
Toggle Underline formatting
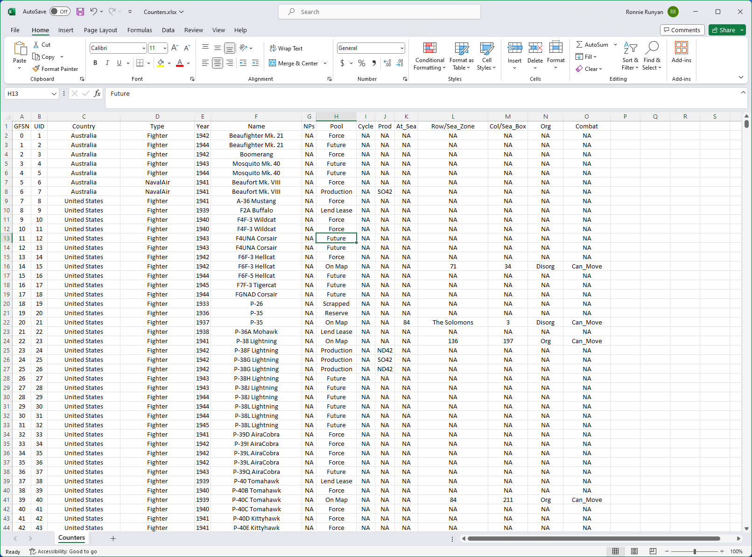coord(119,63)
